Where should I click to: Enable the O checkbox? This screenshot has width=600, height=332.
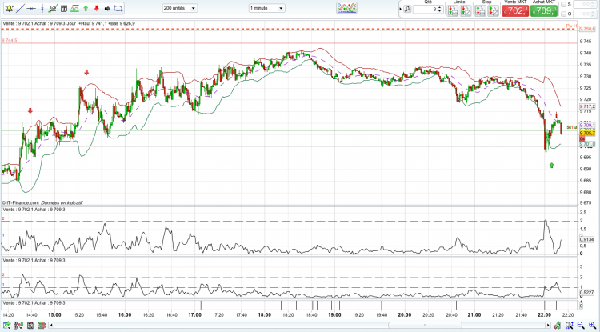(x=564, y=14)
